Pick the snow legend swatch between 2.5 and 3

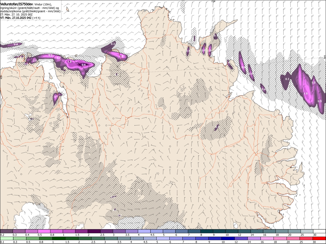(x=106, y=231)
